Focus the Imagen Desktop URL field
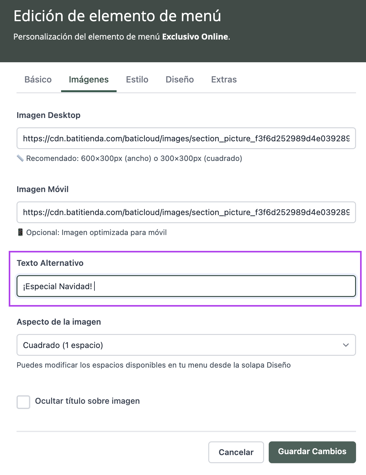366x475 pixels. [x=186, y=138]
